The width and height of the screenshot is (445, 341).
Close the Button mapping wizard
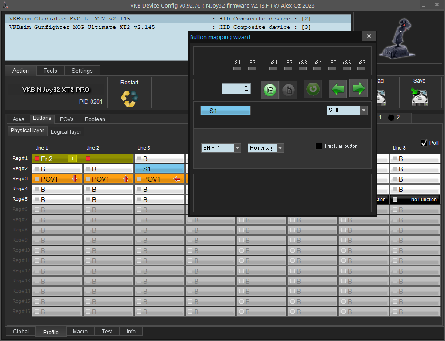[369, 37]
